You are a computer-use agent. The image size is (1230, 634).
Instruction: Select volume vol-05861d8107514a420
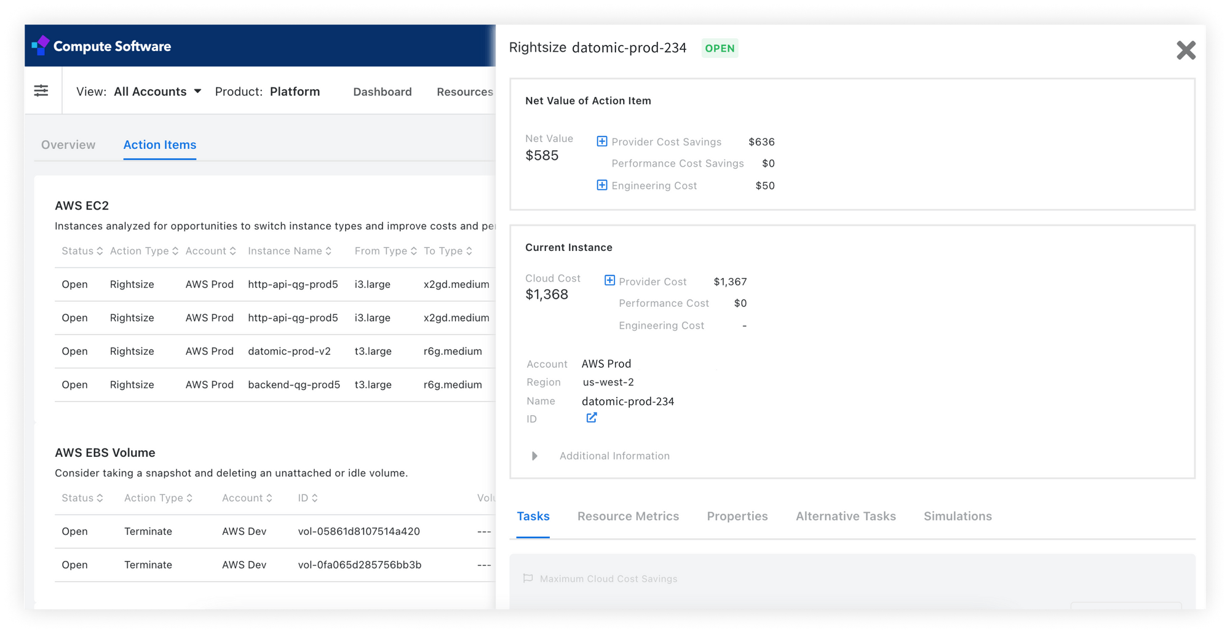359,531
